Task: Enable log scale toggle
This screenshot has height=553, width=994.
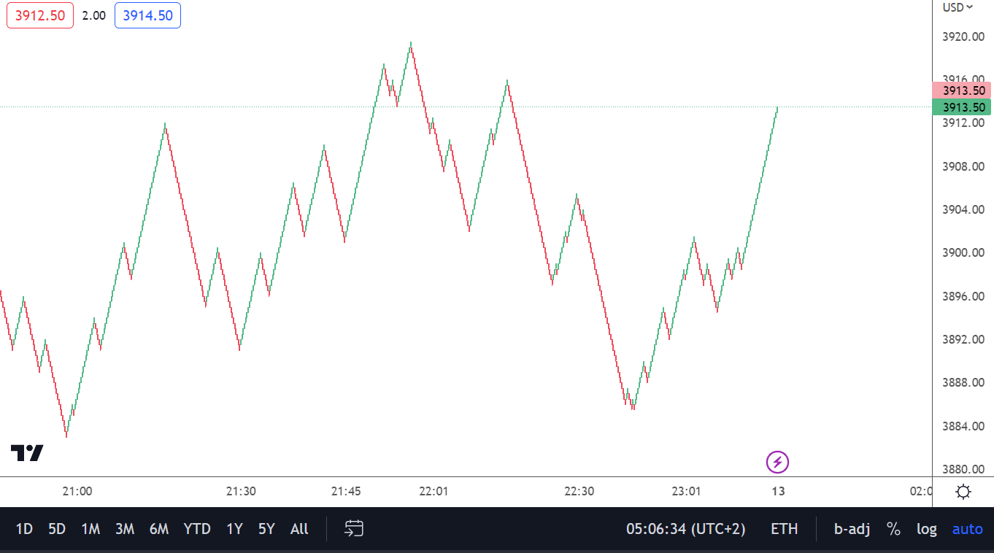Action: [x=927, y=529]
